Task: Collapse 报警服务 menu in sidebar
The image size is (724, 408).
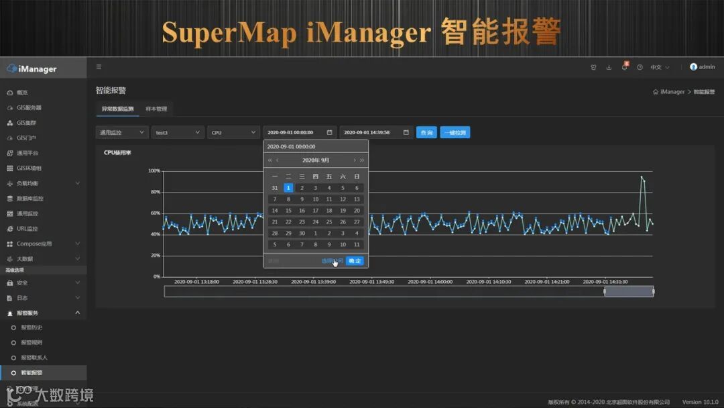Action: pos(44,313)
